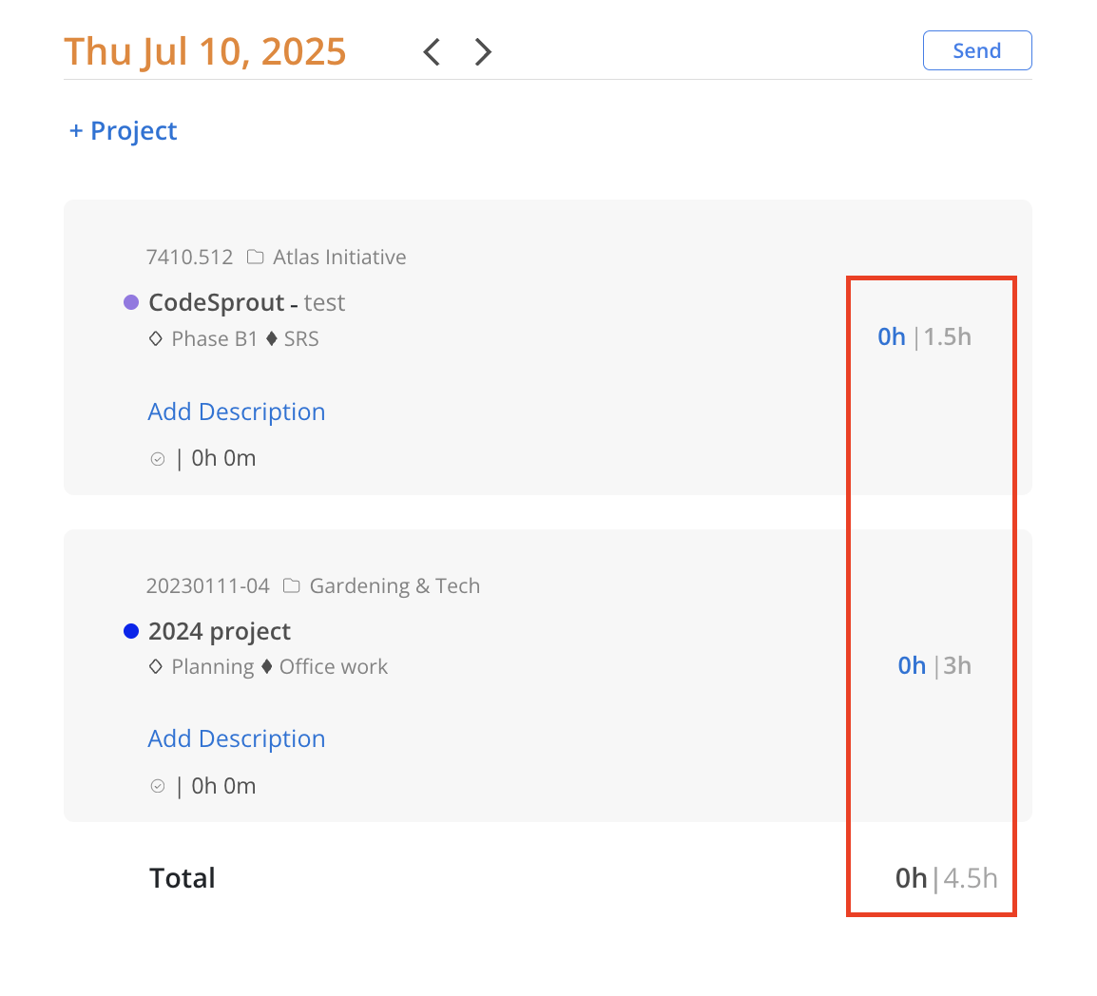Edit the 0h logged hours for 2024 project

coord(912,665)
